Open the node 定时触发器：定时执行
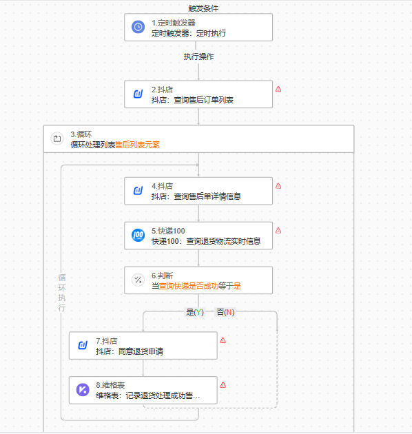 tap(198, 28)
